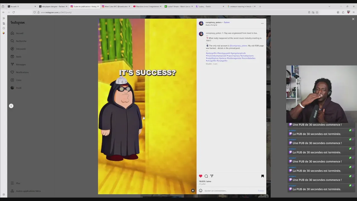Viewport: 357px width, 201px height.
Task: Click the Instagram logo
Action: click(x=18, y=23)
